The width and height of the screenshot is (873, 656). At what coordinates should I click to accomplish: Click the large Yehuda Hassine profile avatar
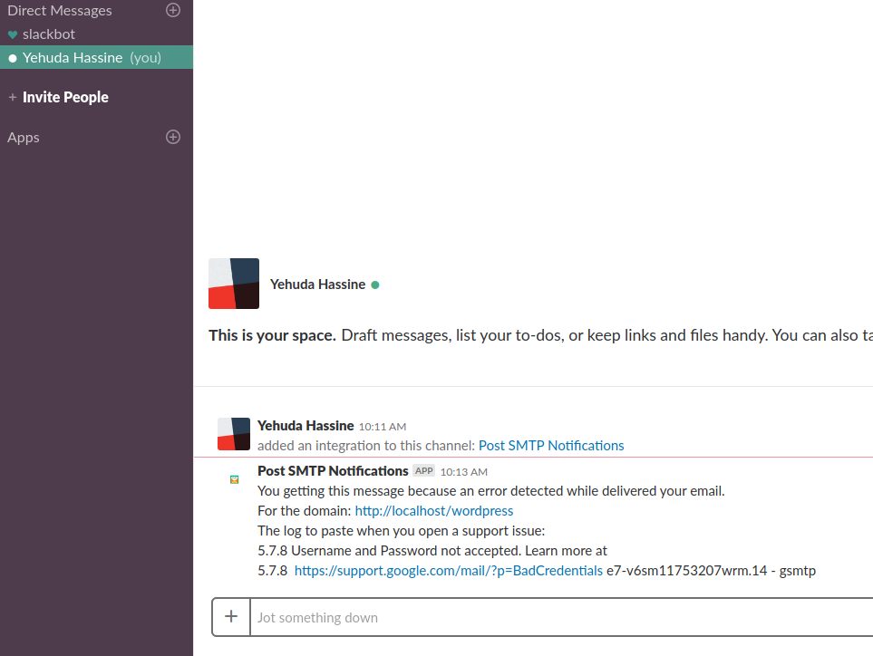click(x=234, y=284)
